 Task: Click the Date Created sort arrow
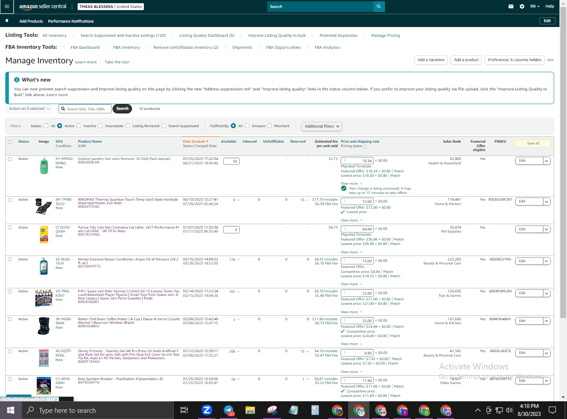click(x=207, y=141)
